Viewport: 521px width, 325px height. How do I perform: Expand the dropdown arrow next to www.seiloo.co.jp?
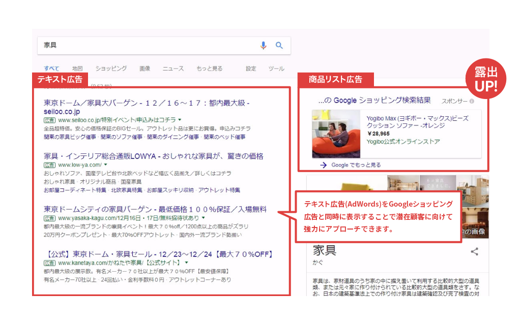point(179,119)
